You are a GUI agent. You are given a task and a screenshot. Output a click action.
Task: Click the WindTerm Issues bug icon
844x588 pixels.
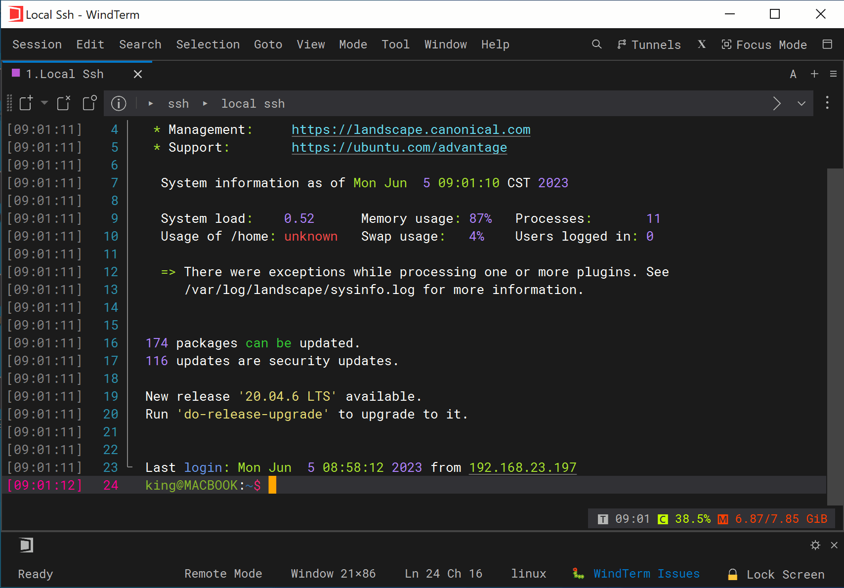pos(578,574)
